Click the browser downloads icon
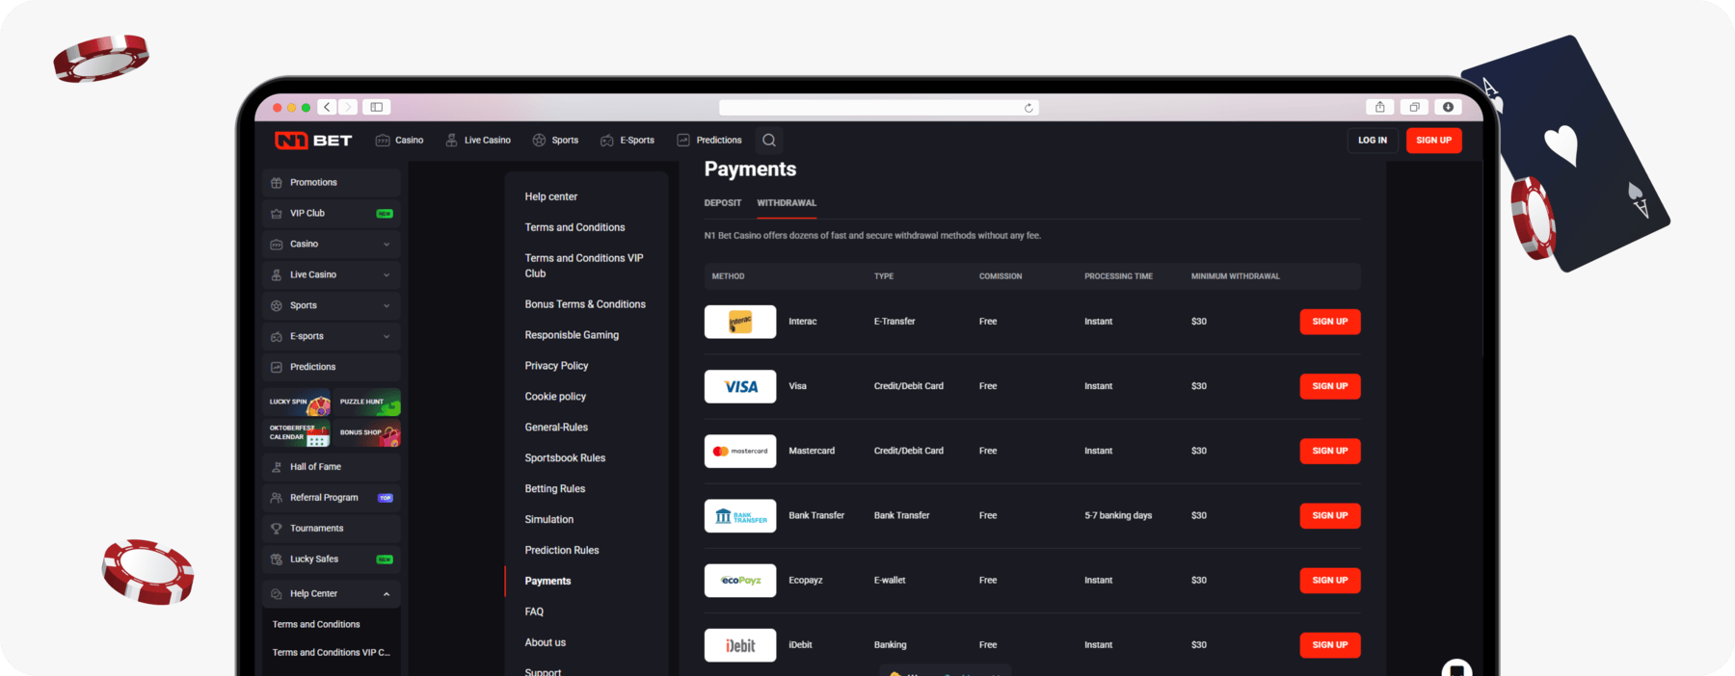 click(x=1448, y=107)
